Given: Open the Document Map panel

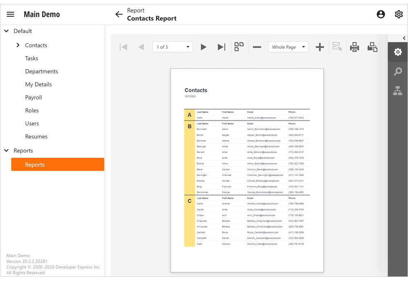Looking at the screenshot, I should (398, 90).
